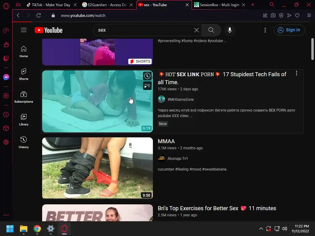Image resolution: width=315 pixels, height=236 pixels.
Task: Click Add to queue icon on hovered thumbnail
Action: 147,86
